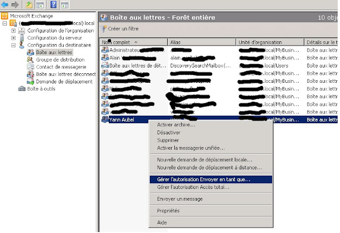Choose Supprimer in context menu

(x=211, y=140)
